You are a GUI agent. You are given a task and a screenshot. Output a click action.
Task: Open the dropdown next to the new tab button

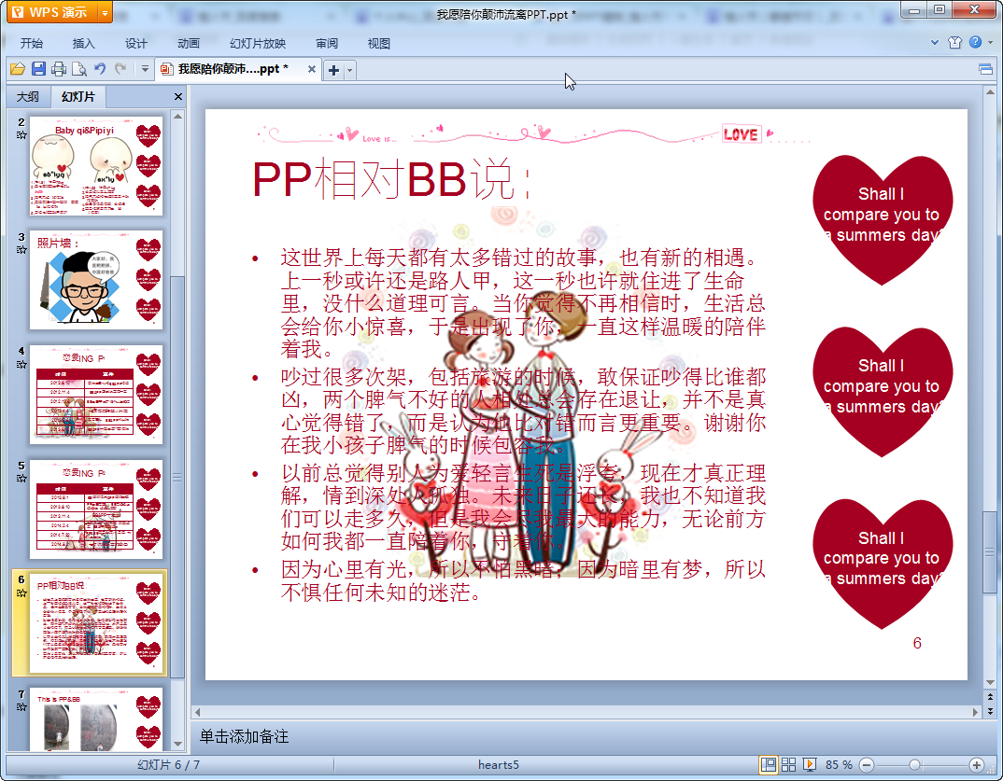pos(349,70)
